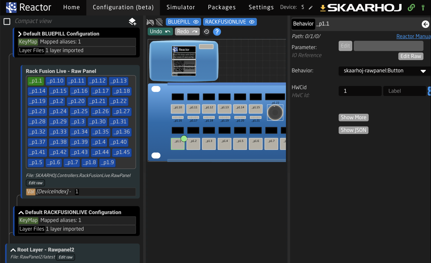The image size is (431, 263).
Task: Collapse Root Layer - Rawpanel2
Action: [13, 250]
